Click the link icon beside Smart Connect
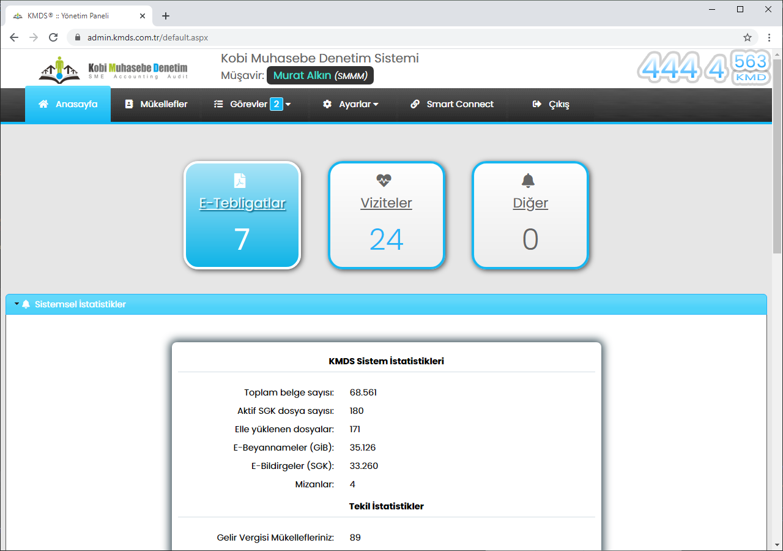The image size is (783, 551). click(415, 104)
